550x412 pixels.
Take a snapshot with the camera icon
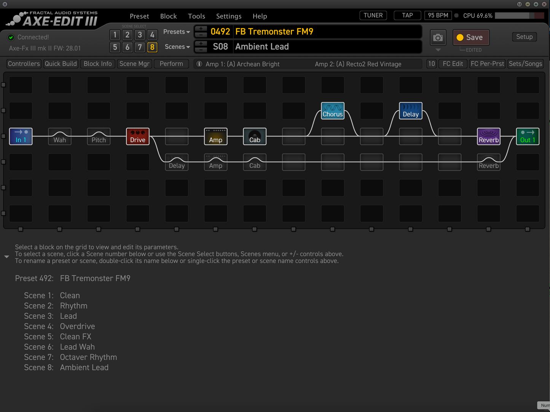pos(438,37)
